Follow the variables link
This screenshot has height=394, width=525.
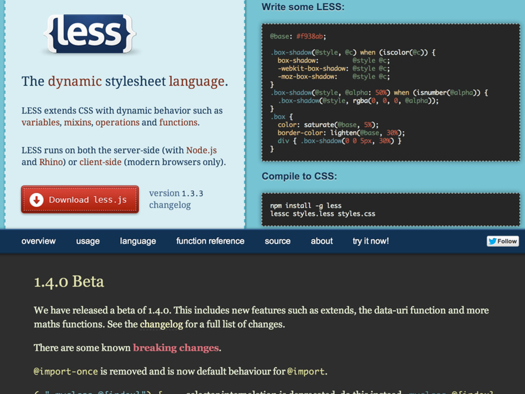(41, 122)
